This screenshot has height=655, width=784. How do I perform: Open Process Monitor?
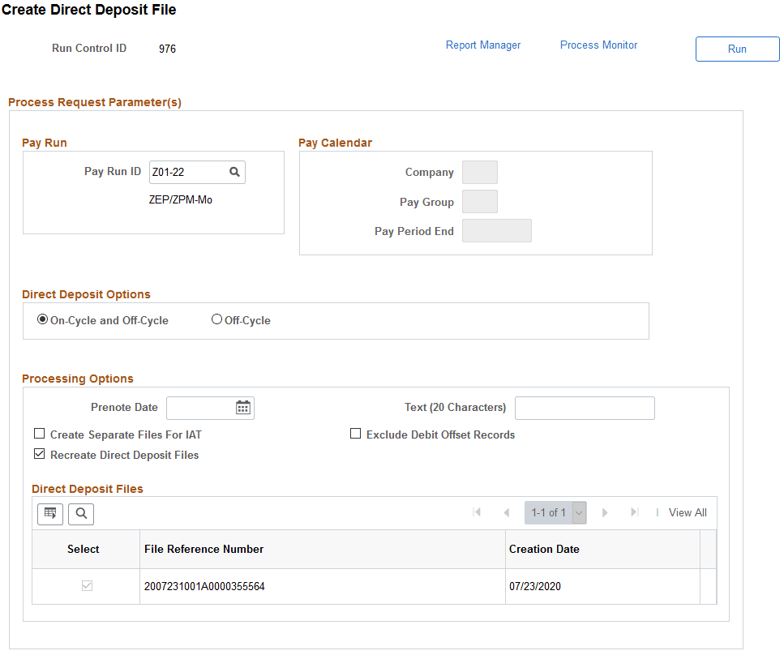click(x=598, y=45)
